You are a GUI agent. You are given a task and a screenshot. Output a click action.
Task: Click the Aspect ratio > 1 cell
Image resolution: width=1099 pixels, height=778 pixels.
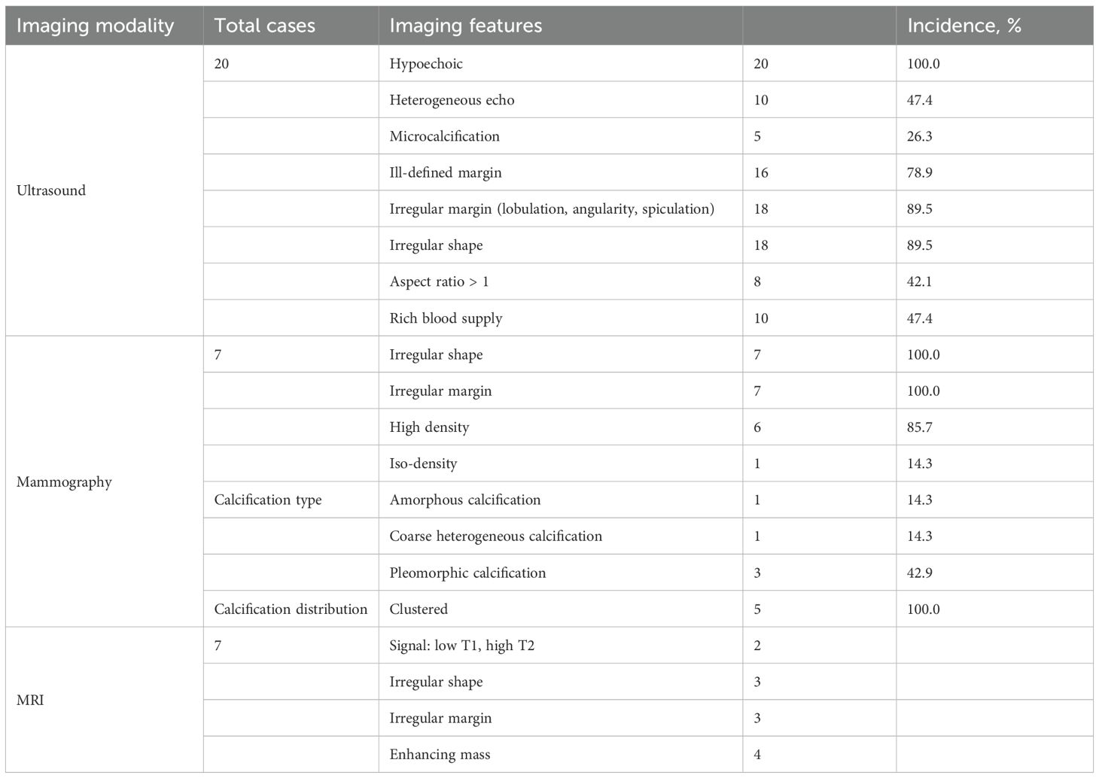tap(439, 281)
